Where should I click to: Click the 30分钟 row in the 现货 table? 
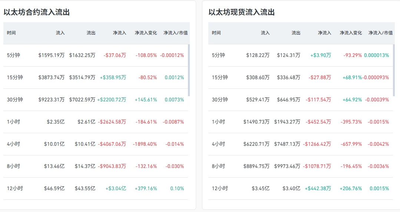tap(301, 100)
